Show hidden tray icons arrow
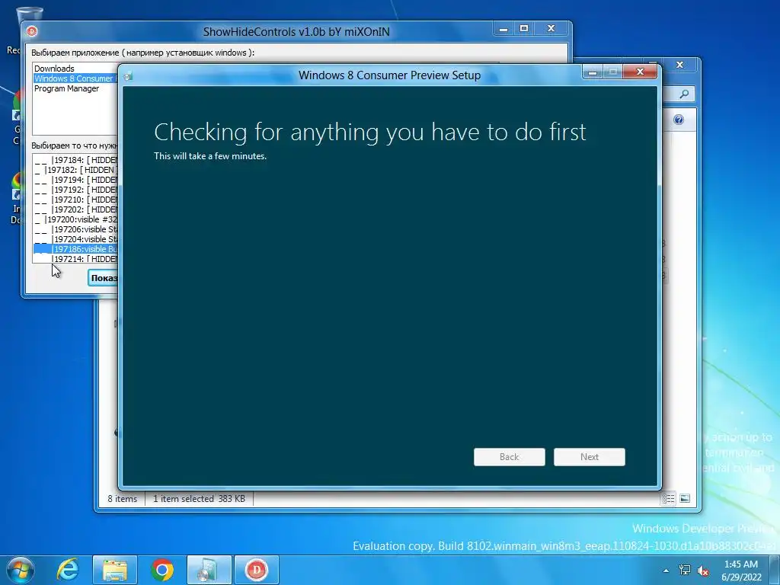Viewport: 780px width, 585px height. click(x=666, y=571)
